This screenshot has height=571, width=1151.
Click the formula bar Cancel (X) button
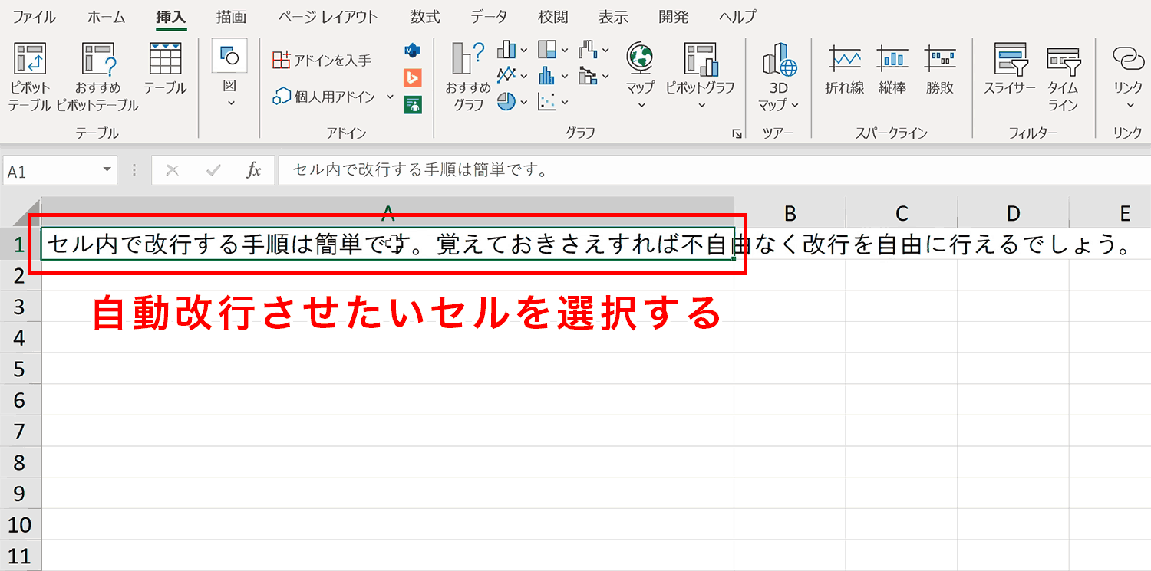point(172,171)
